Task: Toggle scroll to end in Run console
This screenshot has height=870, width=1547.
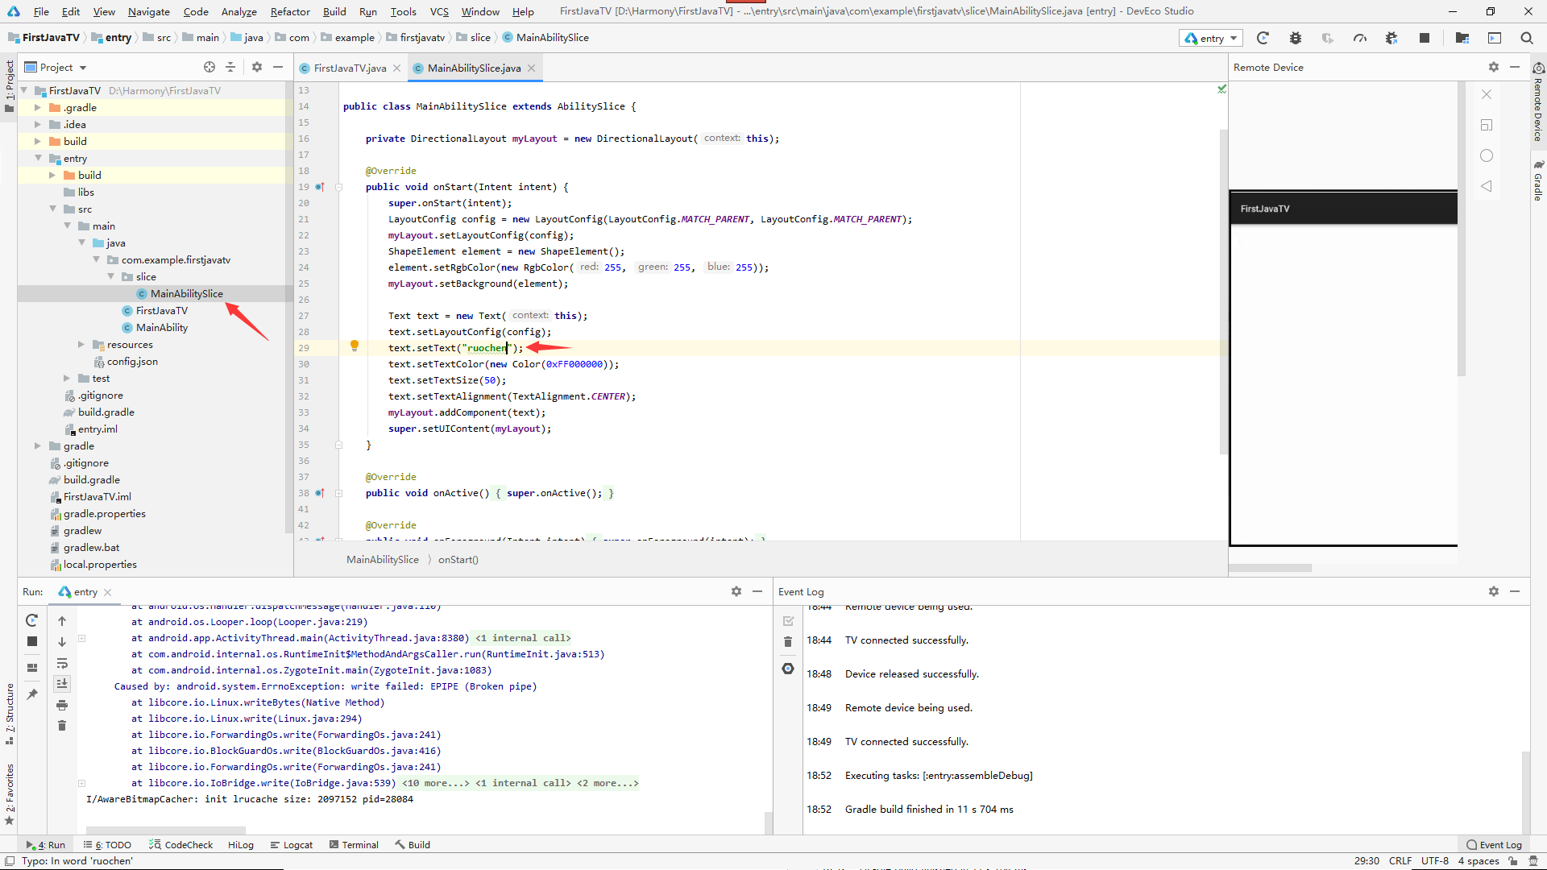Action: tap(62, 684)
